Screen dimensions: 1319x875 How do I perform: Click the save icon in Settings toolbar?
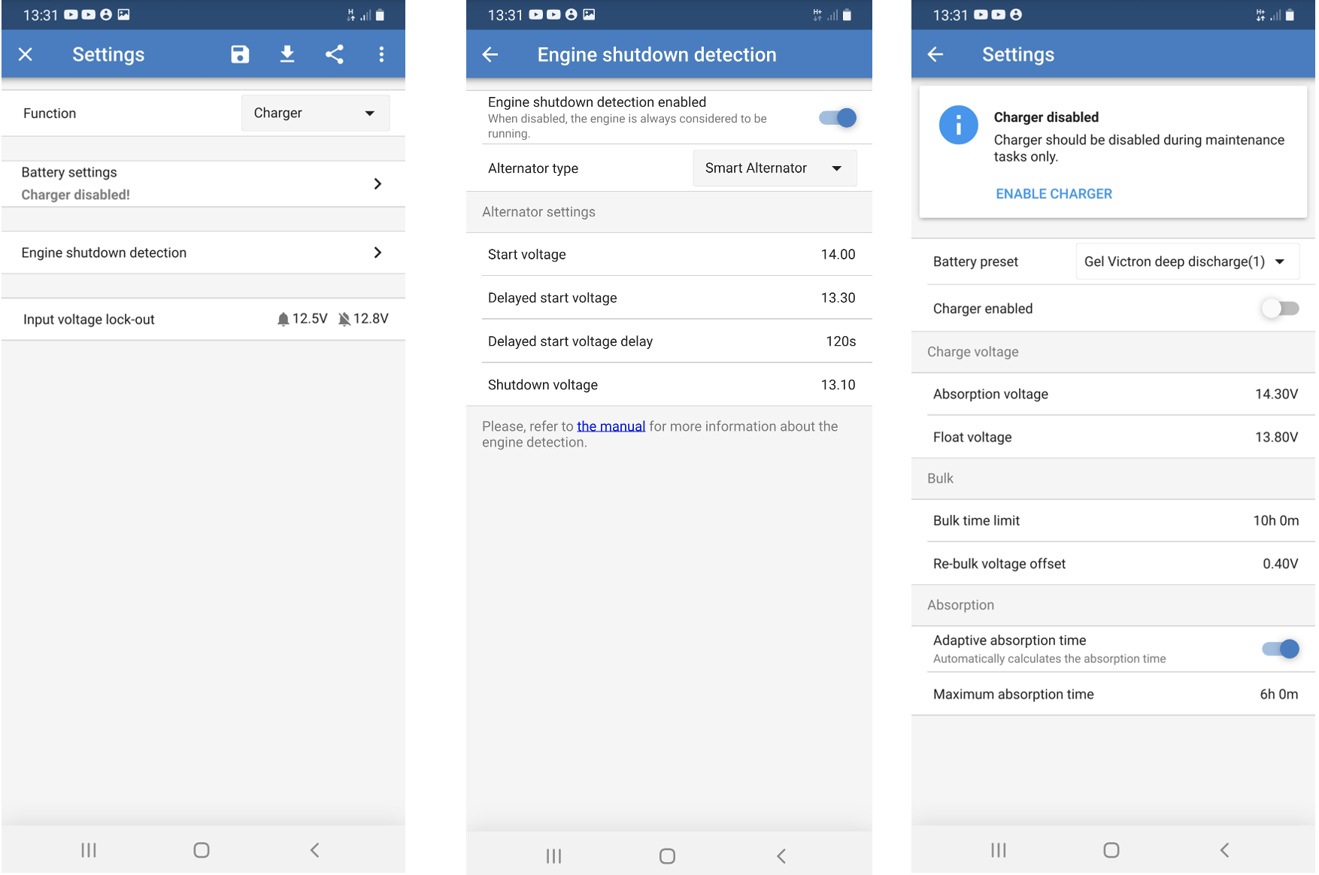pyautogui.click(x=240, y=54)
